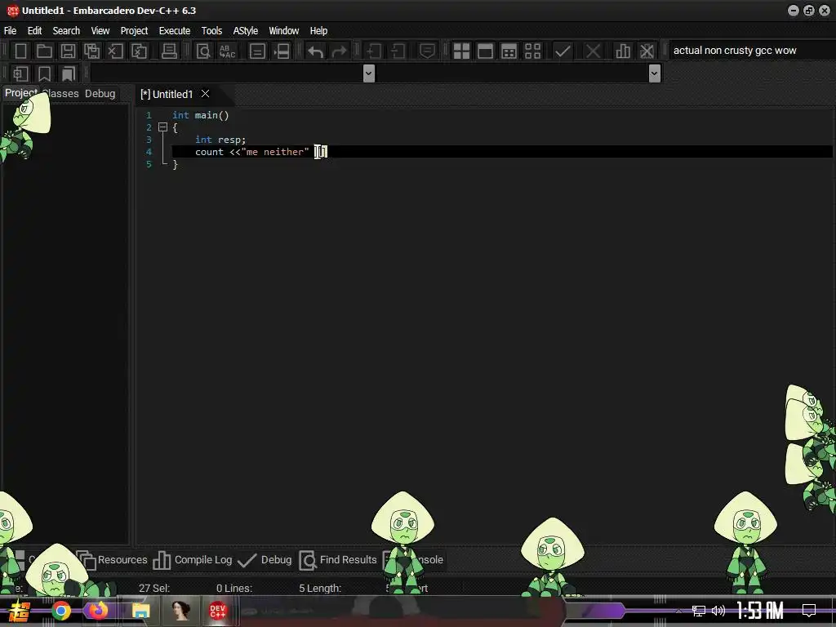The height and width of the screenshot is (627, 836).
Task: Open the View menu
Action: [x=100, y=30]
